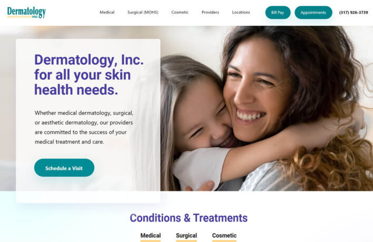Click the Bill Pay button
This screenshot has width=373, height=242.
coord(278,13)
